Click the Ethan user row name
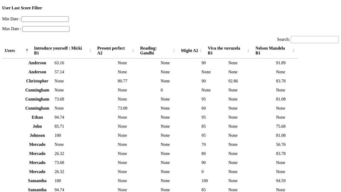 pyautogui.click(x=37, y=117)
